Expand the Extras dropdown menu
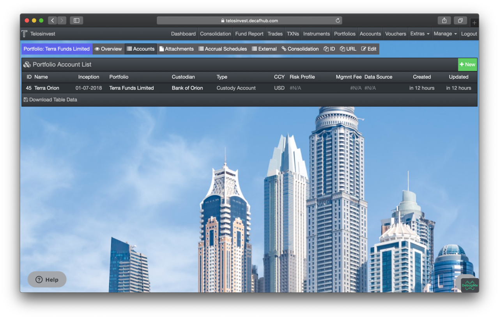 click(x=419, y=34)
